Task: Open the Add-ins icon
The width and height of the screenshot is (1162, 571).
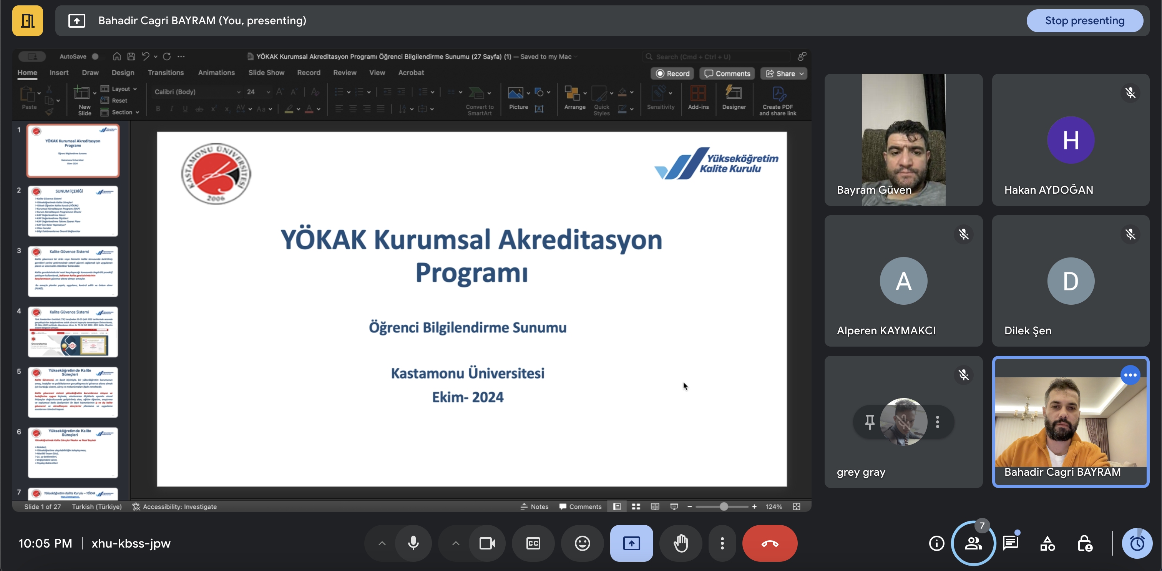Action: [x=698, y=98]
